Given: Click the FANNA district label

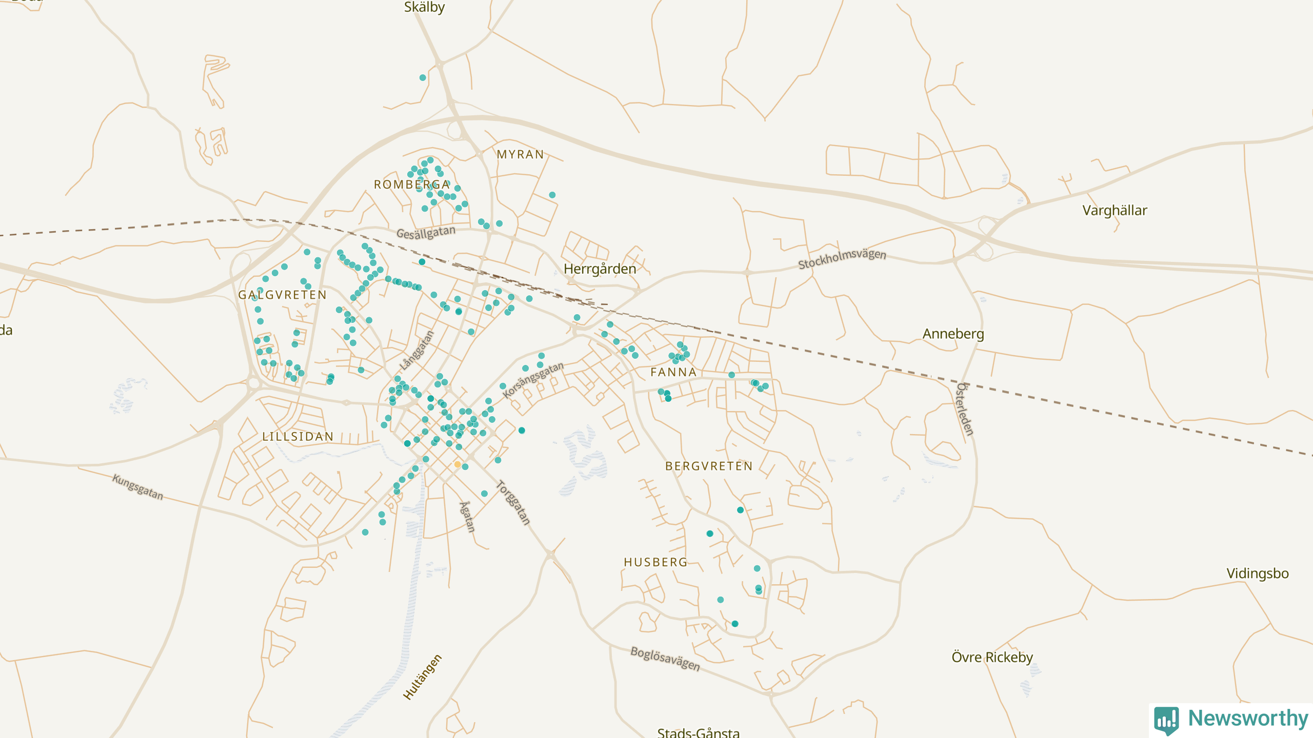Looking at the screenshot, I should pyautogui.click(x=673, y=372).
